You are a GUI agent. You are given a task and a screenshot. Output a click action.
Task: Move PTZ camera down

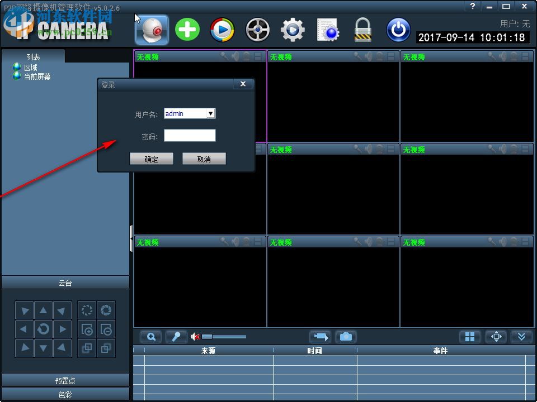pyautogui.click(x=43, y=348)
